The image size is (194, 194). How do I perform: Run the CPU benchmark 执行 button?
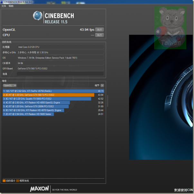tap(99, 35)
